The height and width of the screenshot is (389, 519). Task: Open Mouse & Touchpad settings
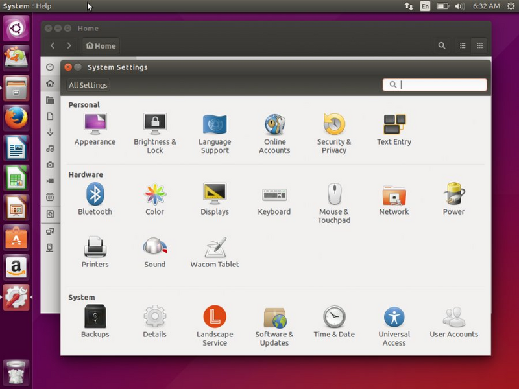click(334, 196)
